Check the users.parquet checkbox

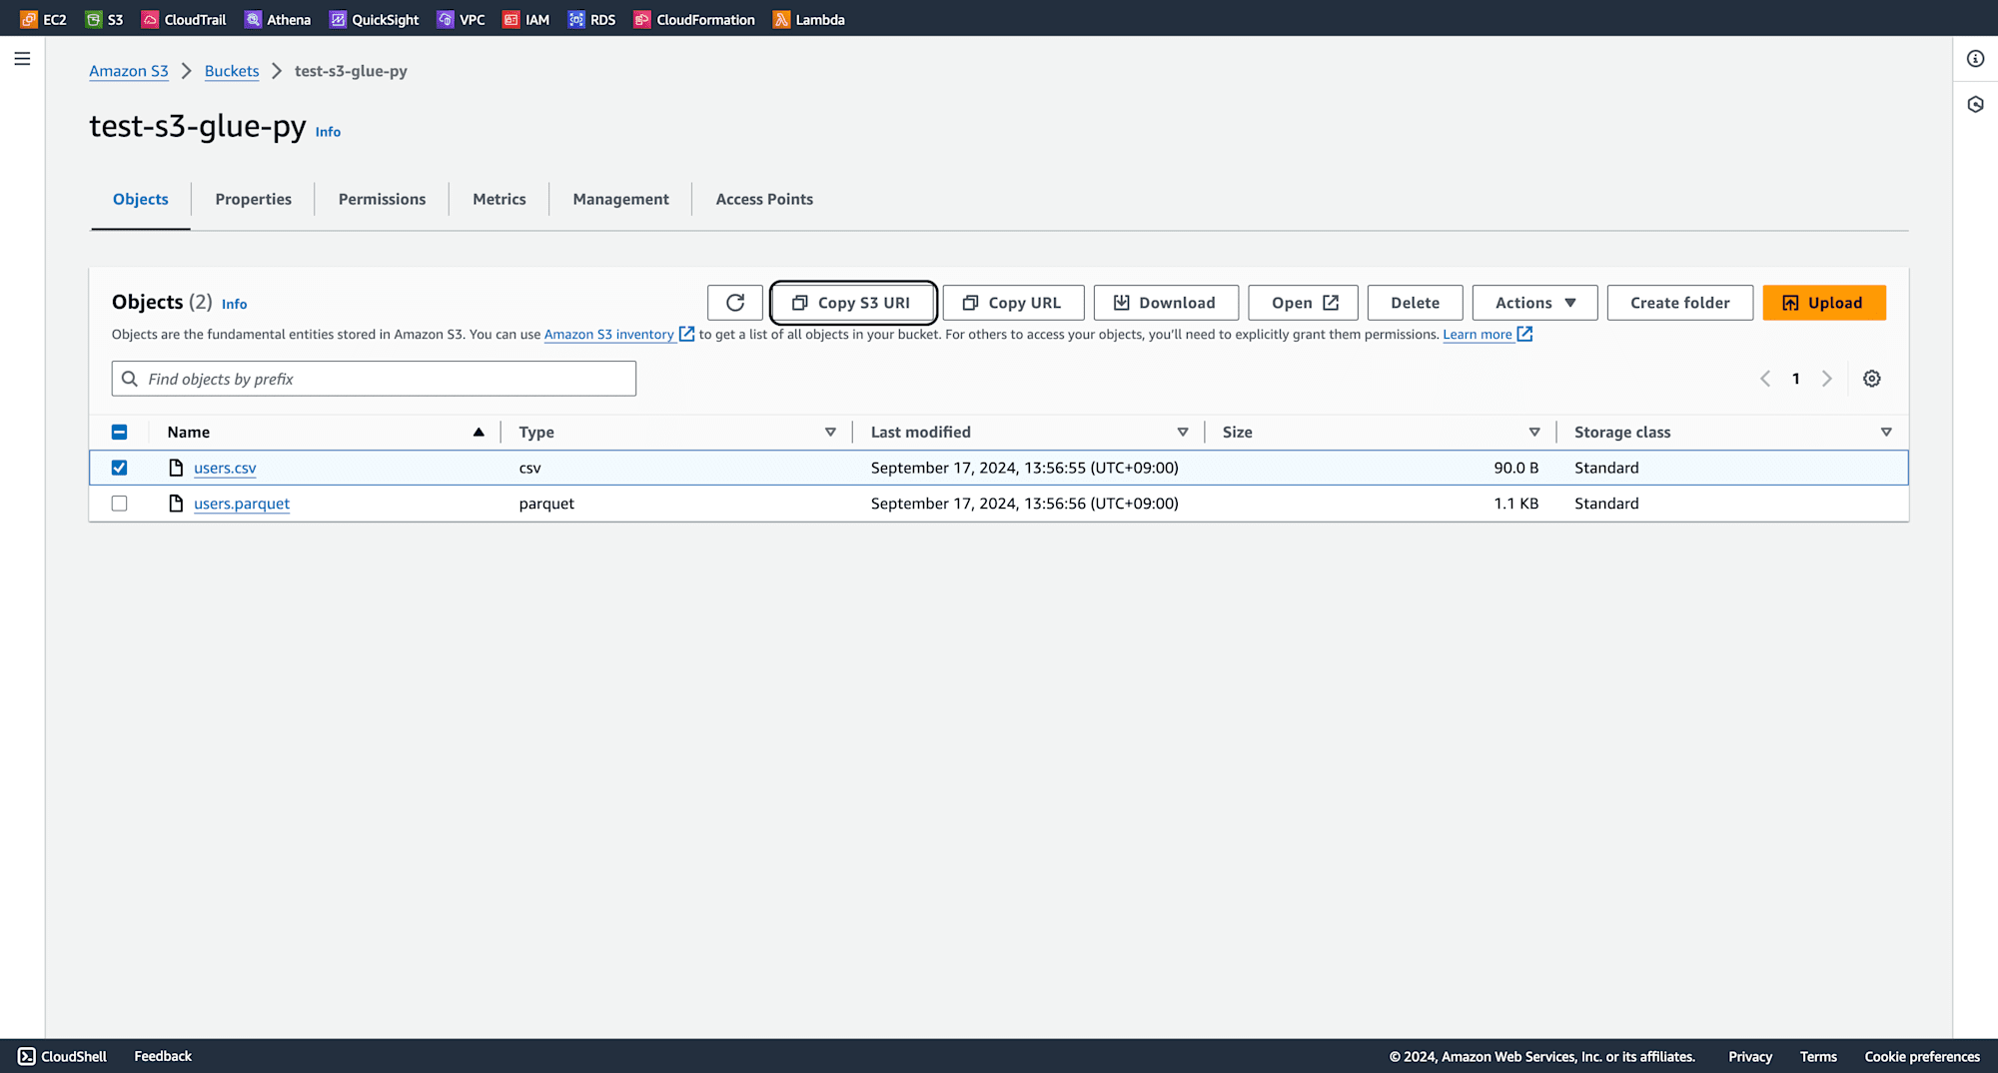click(119, 504)
